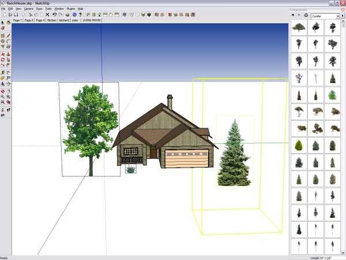Open the Conifer library dropdown

(337, 16)
